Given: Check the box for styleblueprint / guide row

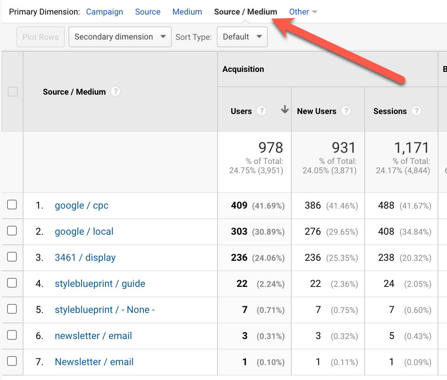Looking at the screenshot, I should coord(12,283).
